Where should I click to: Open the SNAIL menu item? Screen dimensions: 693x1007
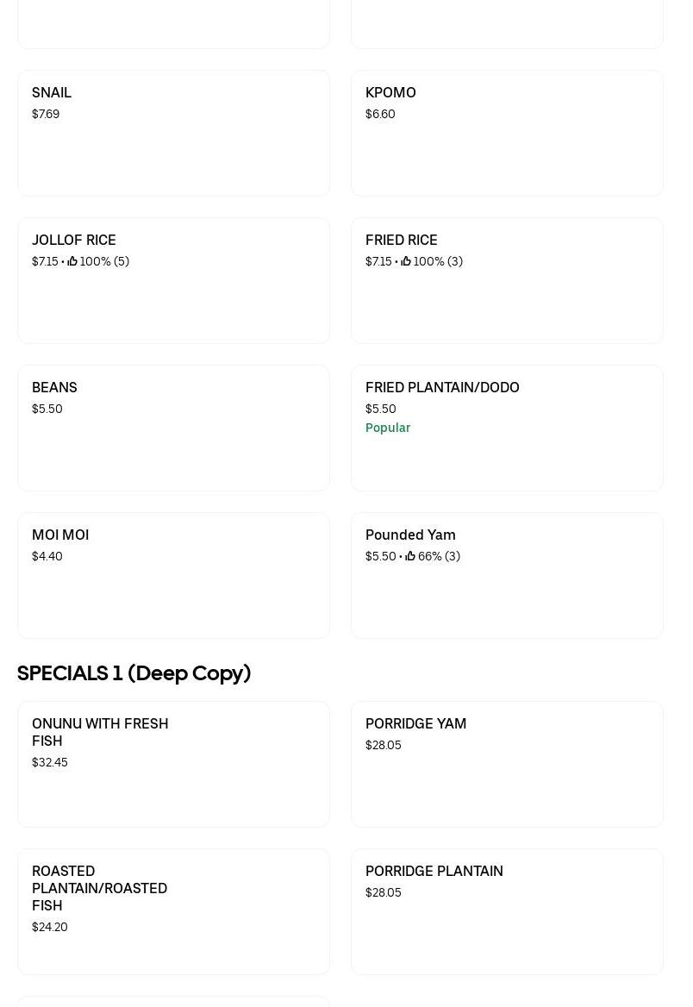pyautogui.click(x=52, y=92)
